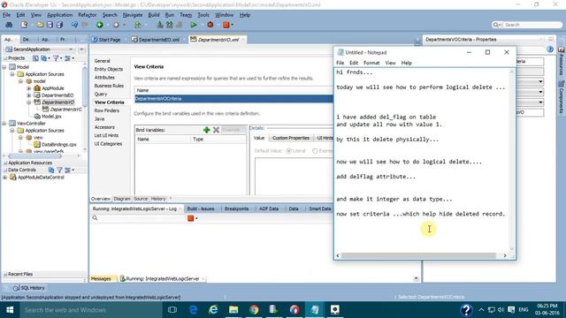Image resolution: width=566 pixels, height=318 pixels.
Task: Select the Expression radio button
Action: (315, 151)
